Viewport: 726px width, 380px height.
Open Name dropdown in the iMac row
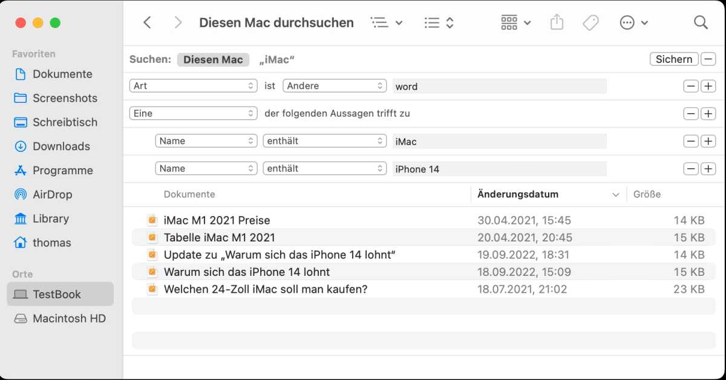pyautogui.click(x=206, y=141)
